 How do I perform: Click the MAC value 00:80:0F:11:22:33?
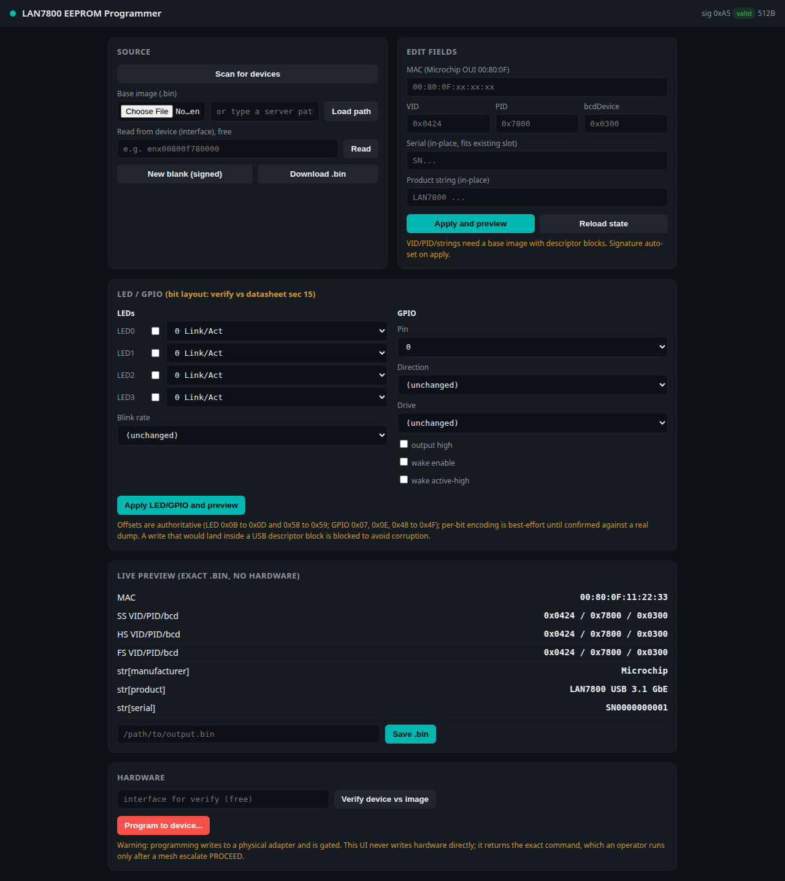point(624,597)
